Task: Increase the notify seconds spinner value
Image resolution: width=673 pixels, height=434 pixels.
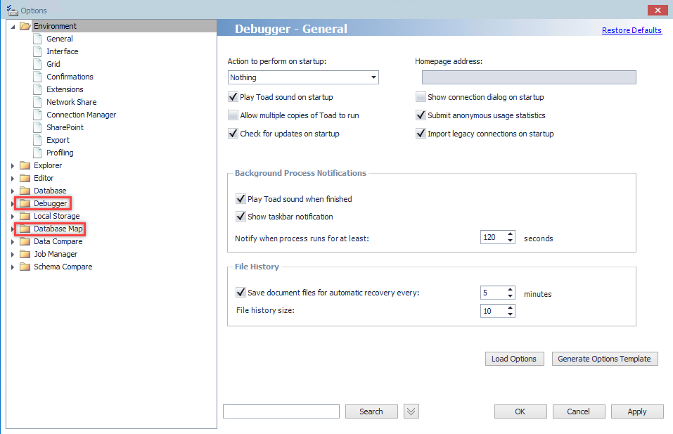Action: coord(510,234)
